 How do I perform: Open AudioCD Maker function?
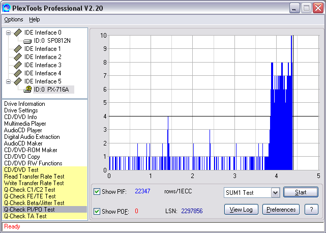click(x=23, y=143)
